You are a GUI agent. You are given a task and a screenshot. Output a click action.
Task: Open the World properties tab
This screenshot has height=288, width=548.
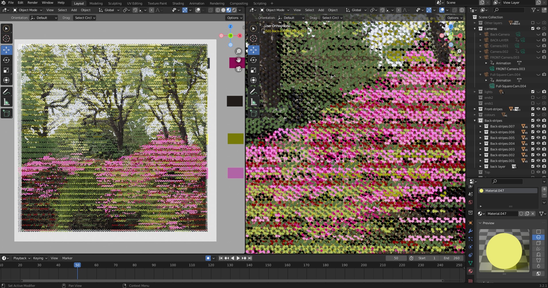pyautogui.click(x=470, y=202)
